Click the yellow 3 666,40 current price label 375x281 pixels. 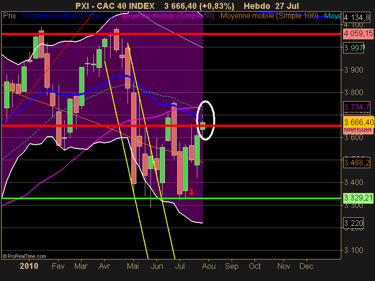[359, 122]
